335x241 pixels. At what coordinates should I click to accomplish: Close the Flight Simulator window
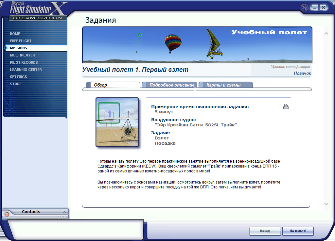pos(324,8)
